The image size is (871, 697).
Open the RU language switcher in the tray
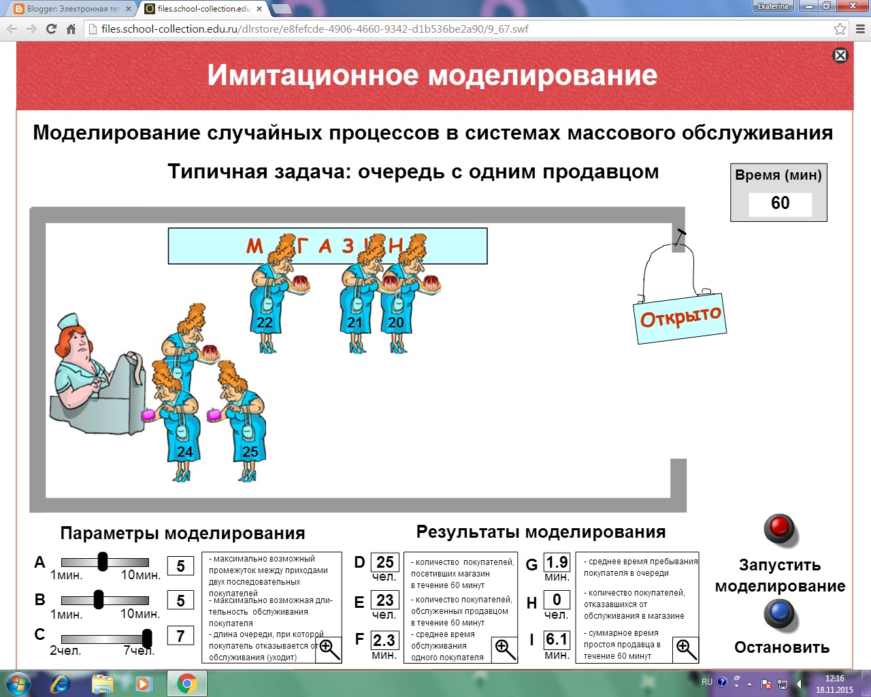pos(708,681)
